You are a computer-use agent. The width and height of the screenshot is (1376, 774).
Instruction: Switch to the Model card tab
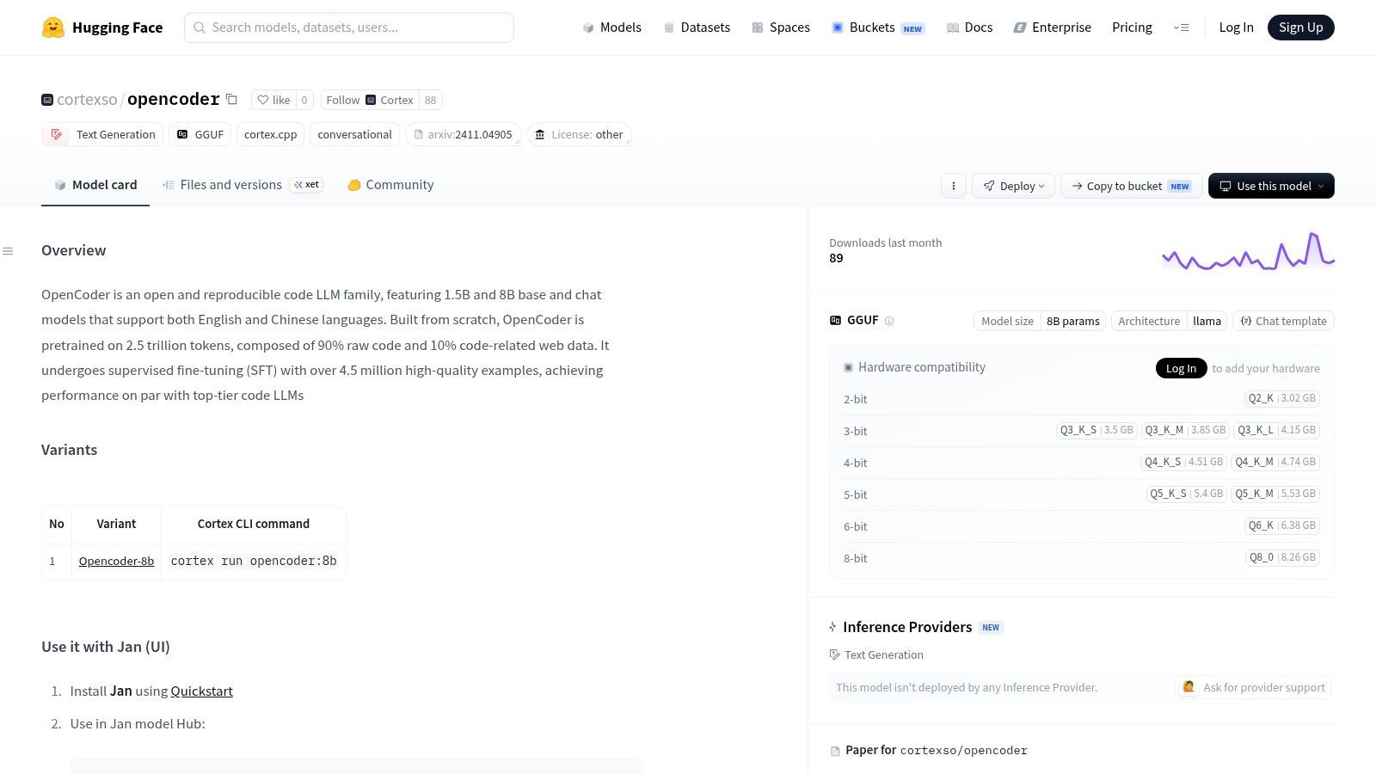click(95, 185)
